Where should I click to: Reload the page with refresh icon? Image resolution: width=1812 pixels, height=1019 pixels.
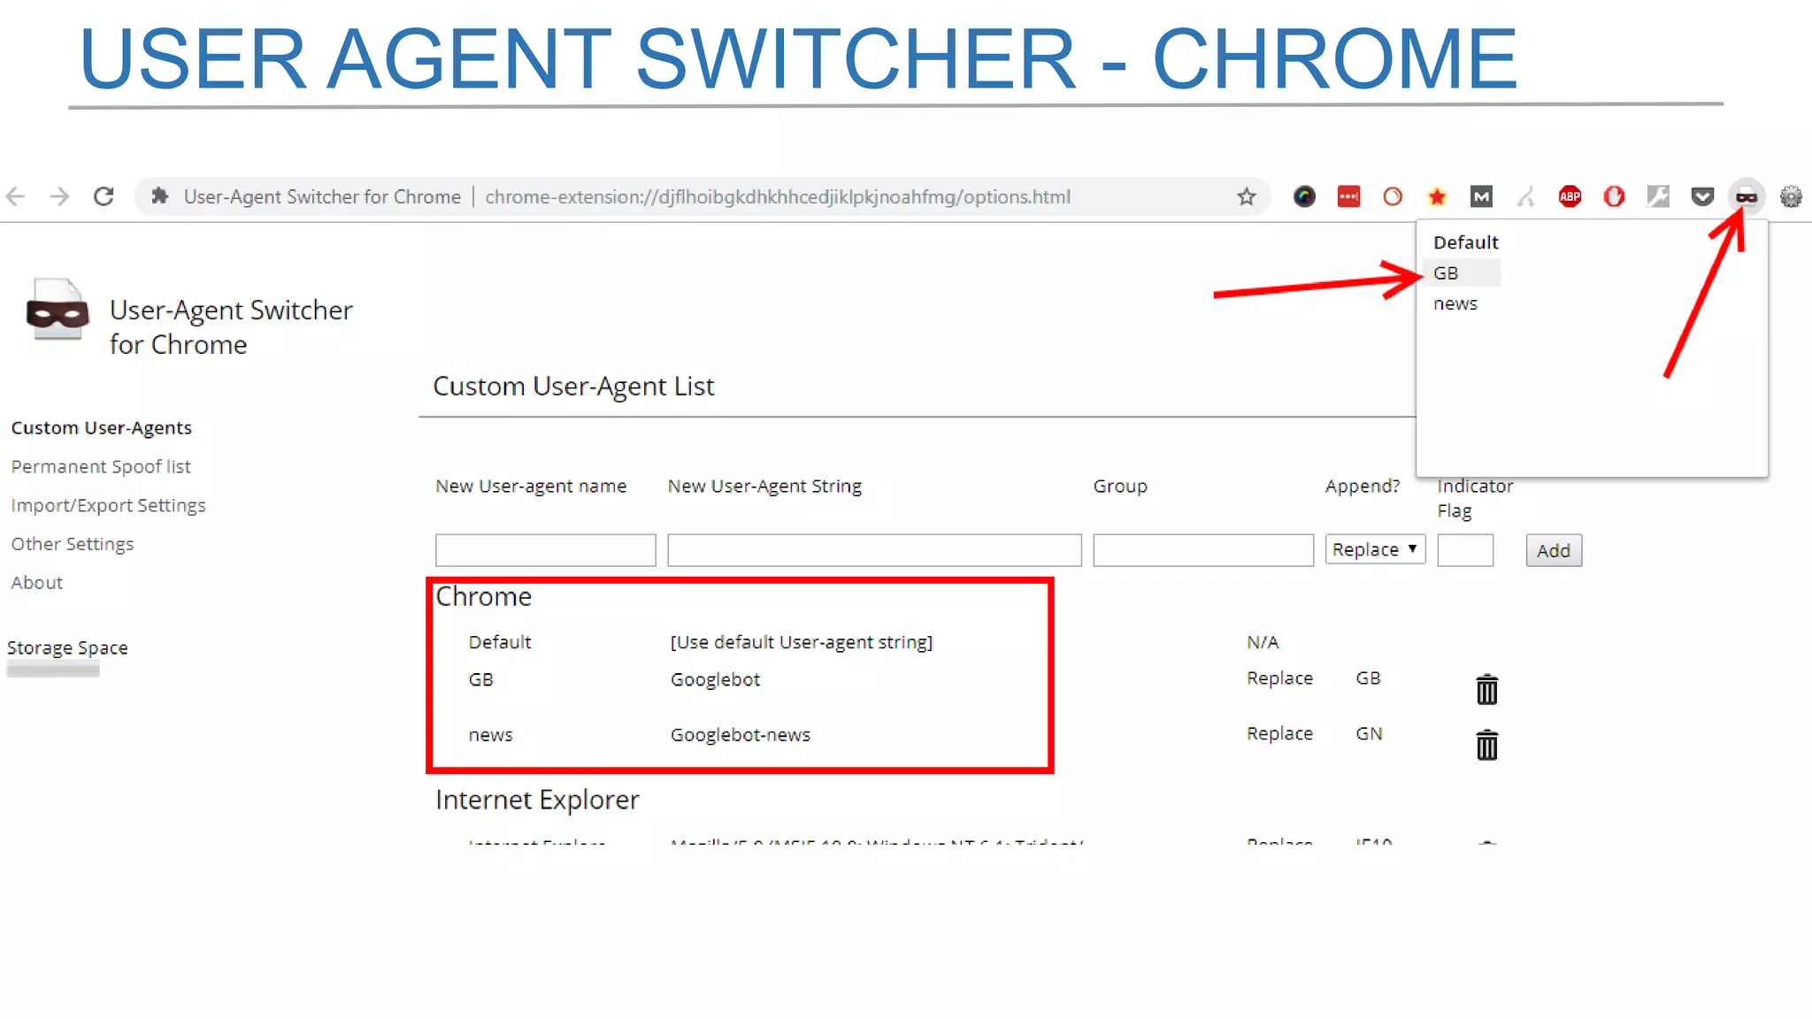104,196
